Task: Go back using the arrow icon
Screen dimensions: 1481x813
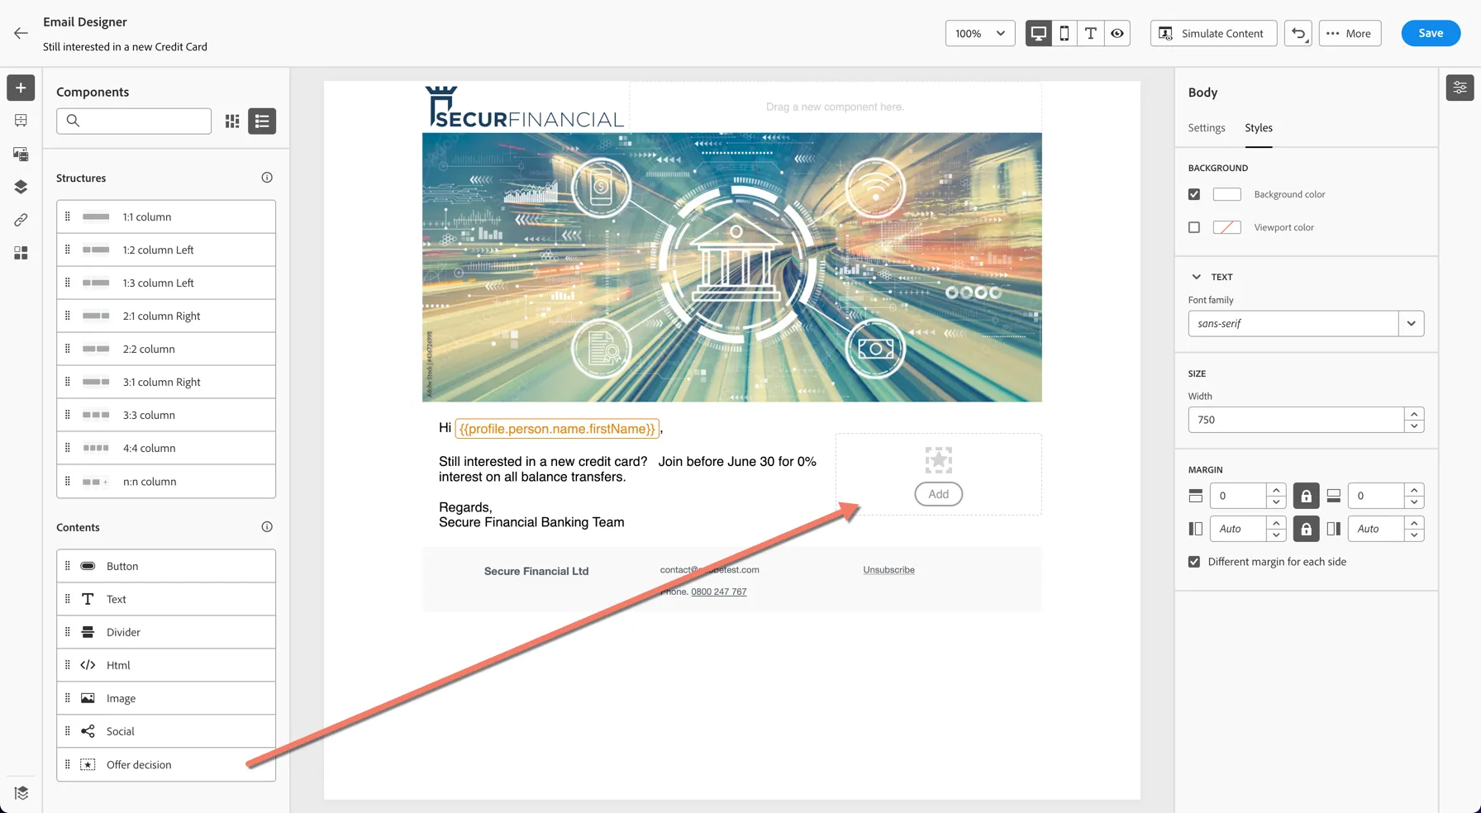Action: click(21, 33)
